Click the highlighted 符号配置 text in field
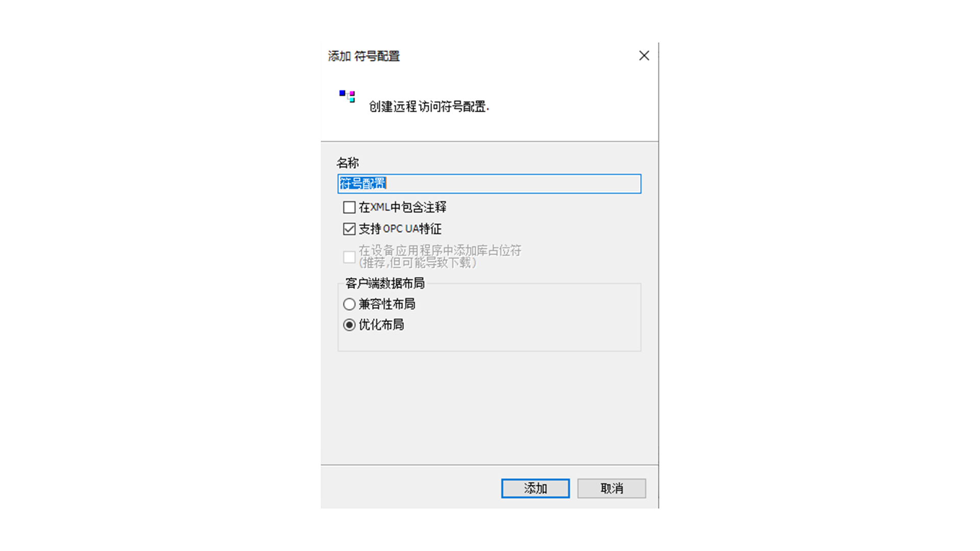 (x=363, y=184)
